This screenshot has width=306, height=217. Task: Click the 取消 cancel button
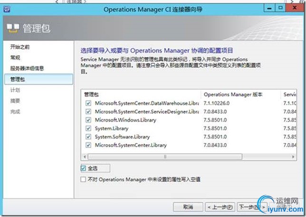click(187, 207)
